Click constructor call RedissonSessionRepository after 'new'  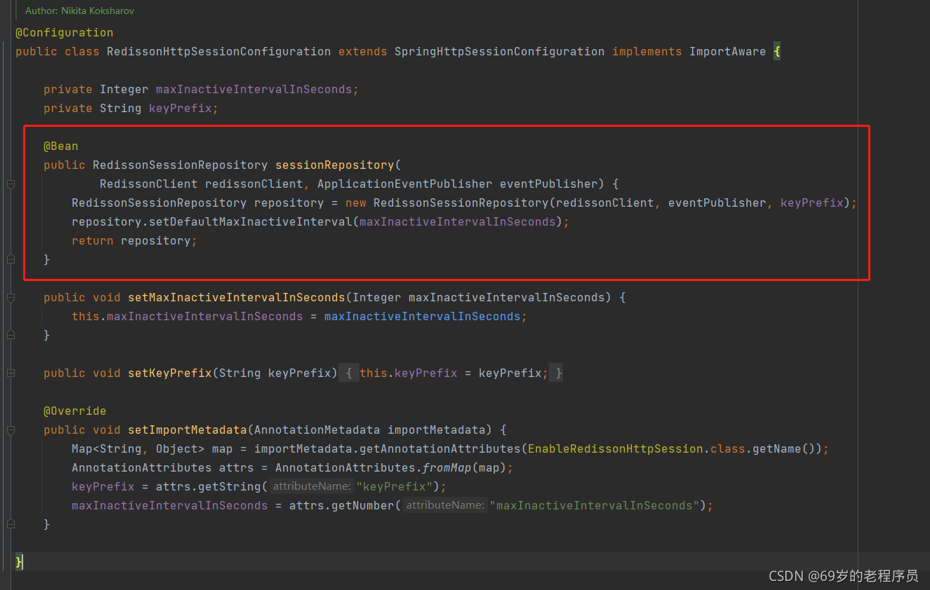461,203
